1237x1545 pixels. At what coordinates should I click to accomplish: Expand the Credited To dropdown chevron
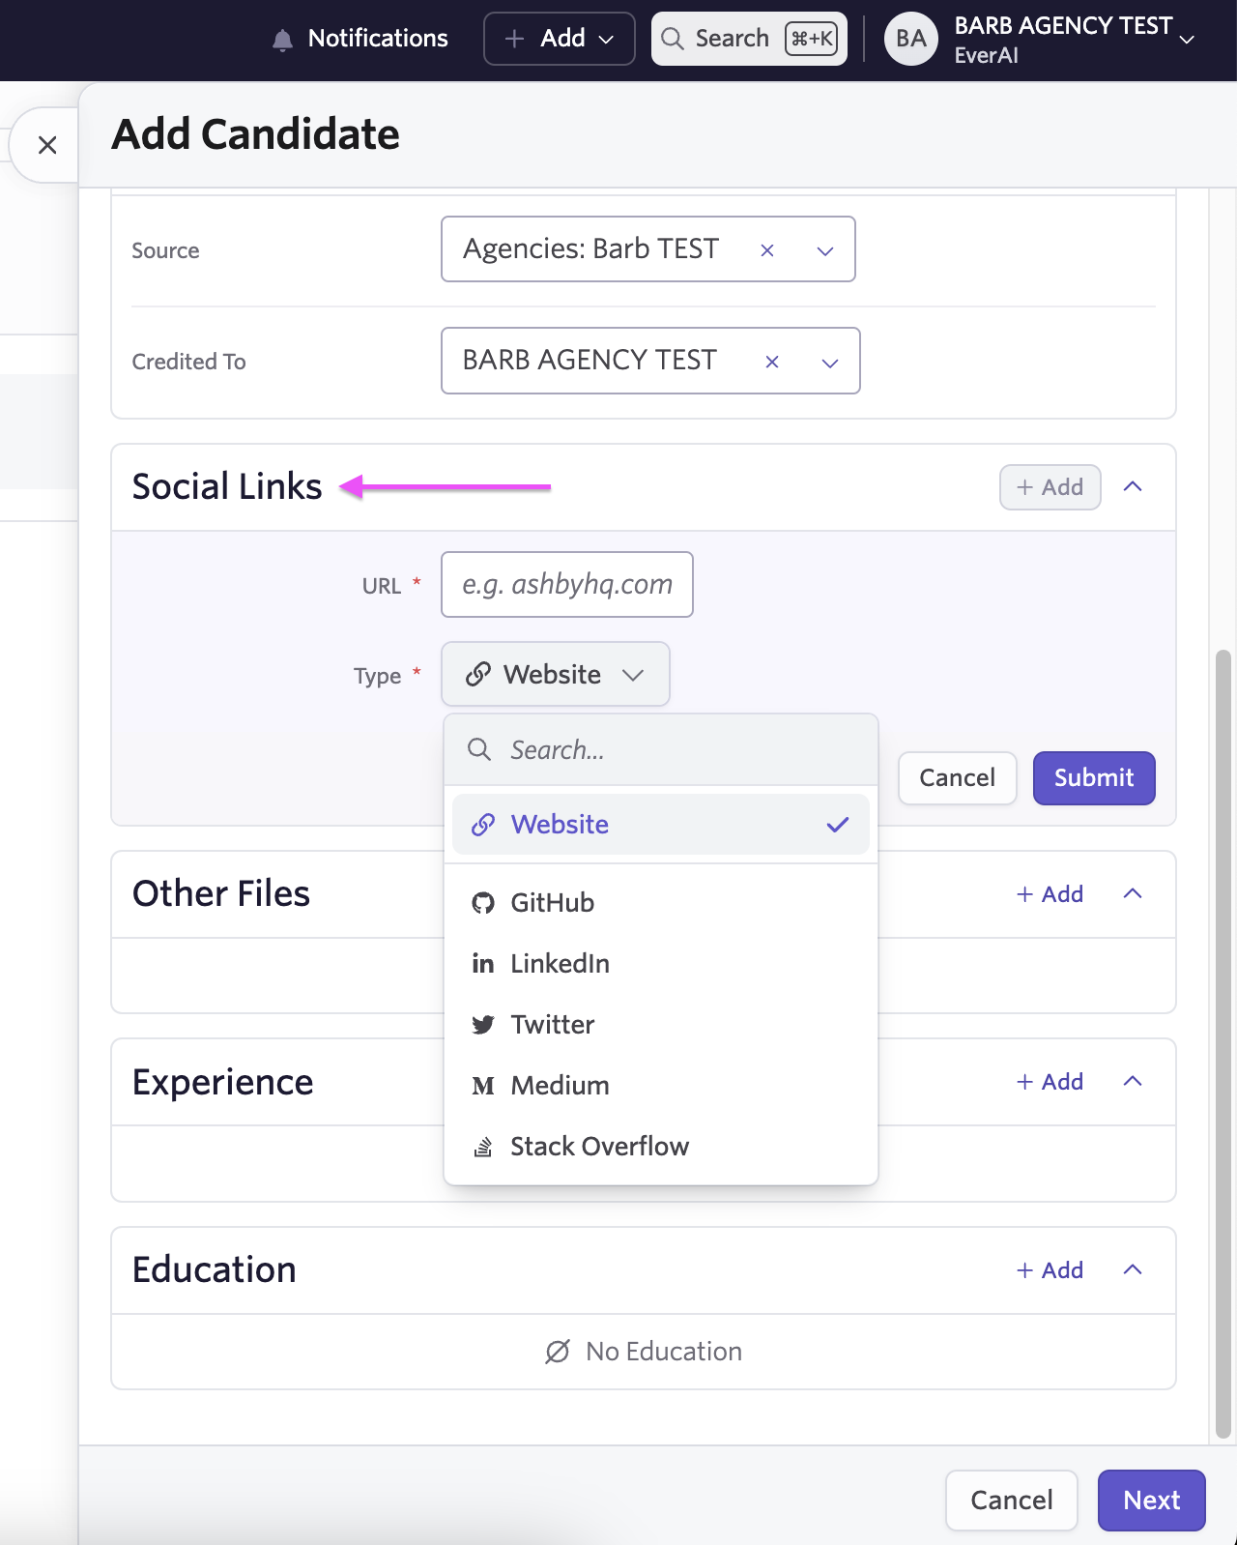tap(830, 363)
